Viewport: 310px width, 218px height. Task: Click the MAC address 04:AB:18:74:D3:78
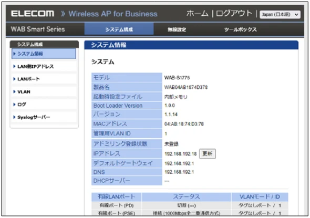[184, 124]
